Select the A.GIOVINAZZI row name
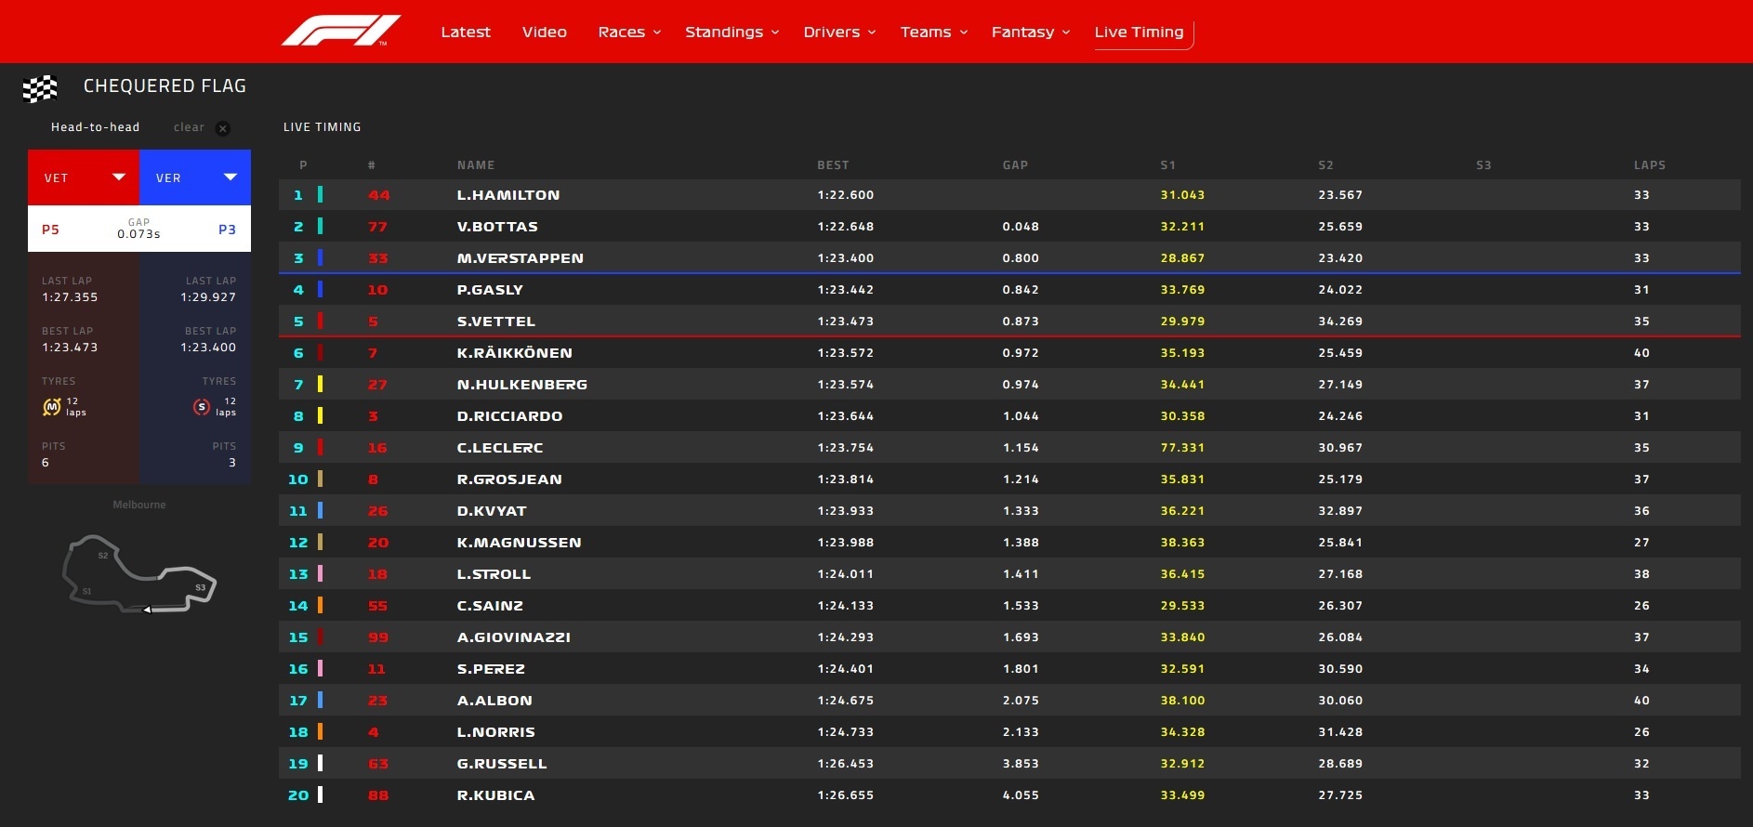The image size is (1753, 827). (514, 637)
